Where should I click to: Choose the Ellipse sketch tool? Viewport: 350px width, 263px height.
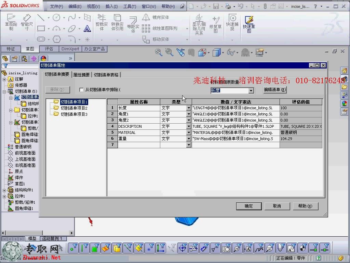tap(72, 28)
